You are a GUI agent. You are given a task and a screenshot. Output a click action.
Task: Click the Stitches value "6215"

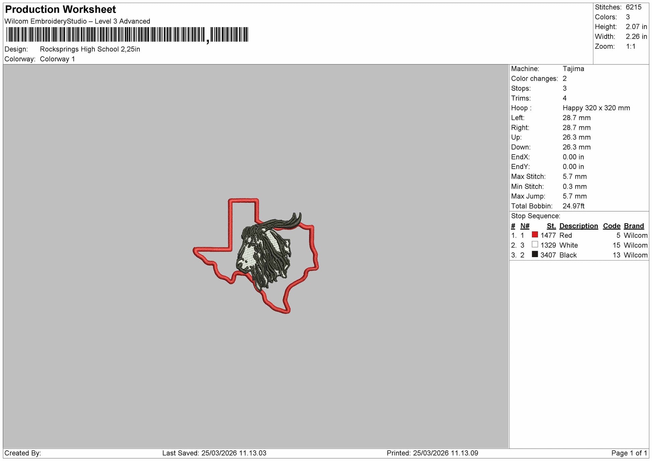[x=634, y=7]
